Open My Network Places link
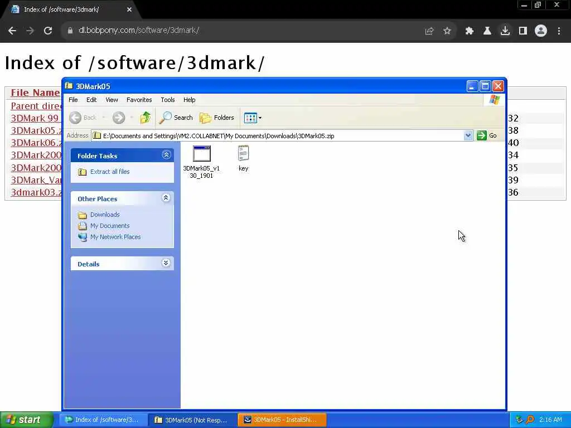Image resolution: width=571 pixels, height=428 pixels. (x=115, y=237)
